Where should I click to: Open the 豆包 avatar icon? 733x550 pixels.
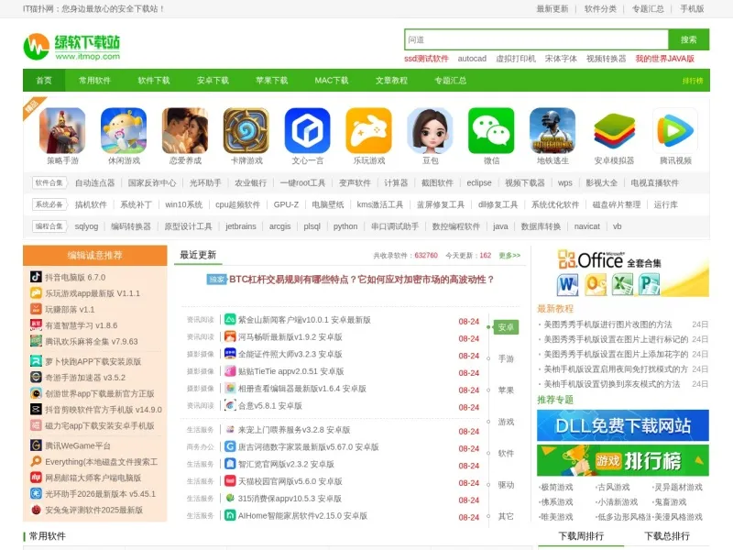[x=430, y=130]
